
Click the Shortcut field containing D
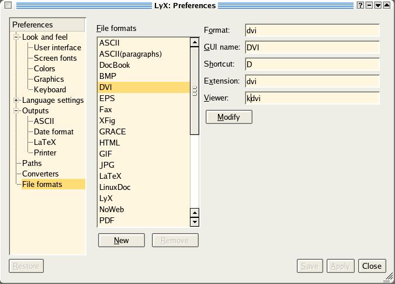[x=312, y=64]
